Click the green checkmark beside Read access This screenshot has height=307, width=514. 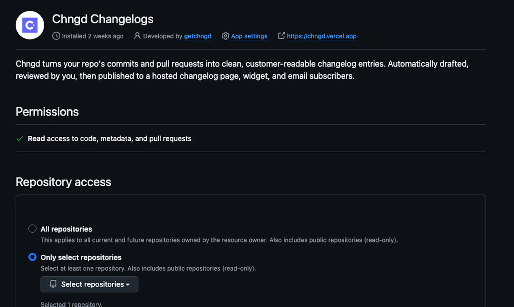(20, 139)
